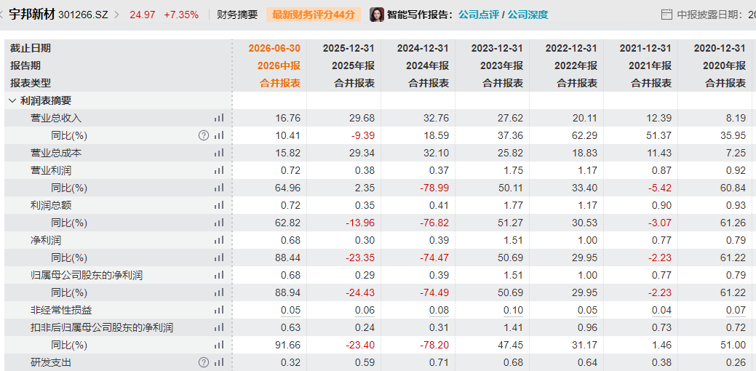Open the 公司深度 report link
This screenshot has width=756, height=371.
pos(528,15)
